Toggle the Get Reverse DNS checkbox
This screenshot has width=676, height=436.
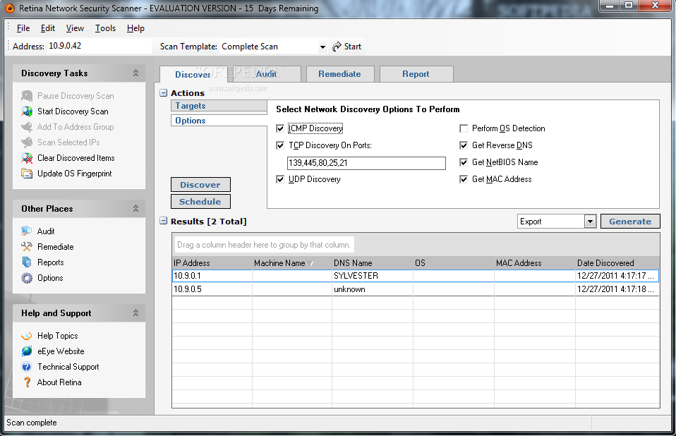click(x=464, y=145)
